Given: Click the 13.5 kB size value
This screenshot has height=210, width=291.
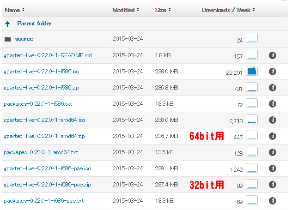Looking at the screenshot, I should [x=164, y=152].
